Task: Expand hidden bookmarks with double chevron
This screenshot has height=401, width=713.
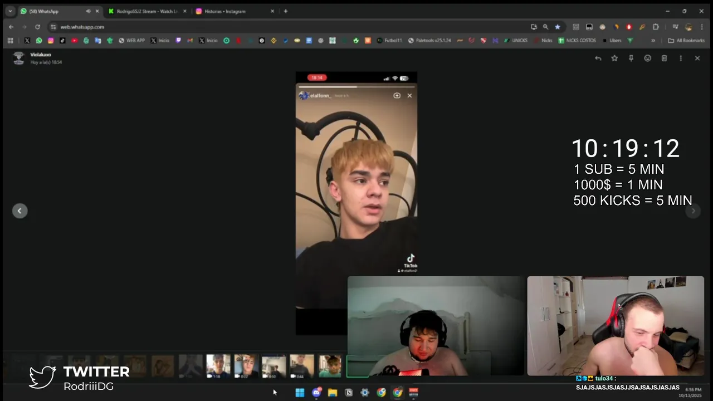Action: coord(653,41)
